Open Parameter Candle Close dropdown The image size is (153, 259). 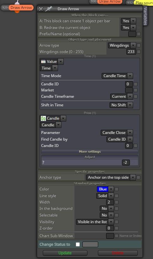coord(117,133)
